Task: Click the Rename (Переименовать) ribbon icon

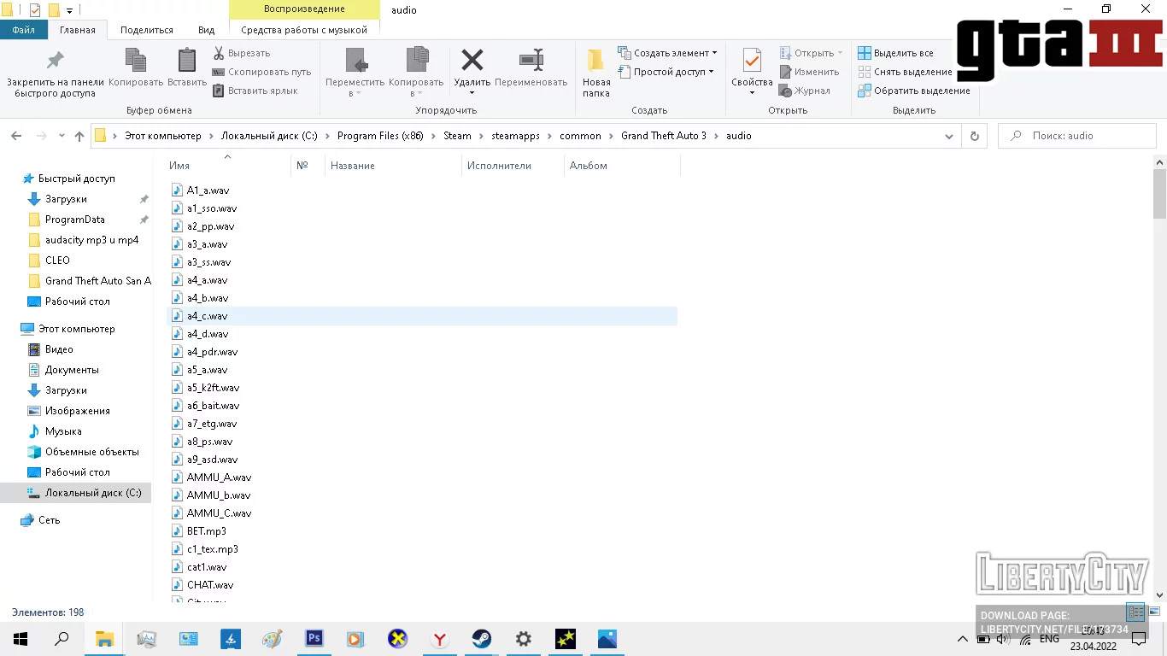Action: (531, 62)
